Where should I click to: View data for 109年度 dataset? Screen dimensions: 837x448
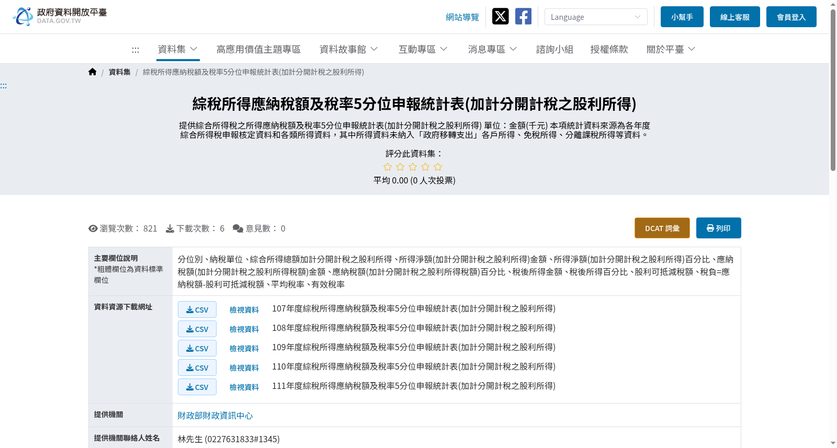coord(244,349)
